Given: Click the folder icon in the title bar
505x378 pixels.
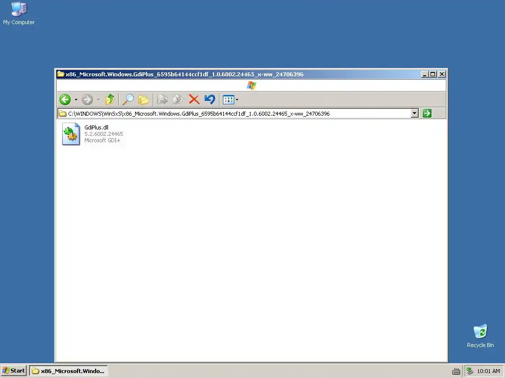Looking at the screenshot, I should (61, 74).
